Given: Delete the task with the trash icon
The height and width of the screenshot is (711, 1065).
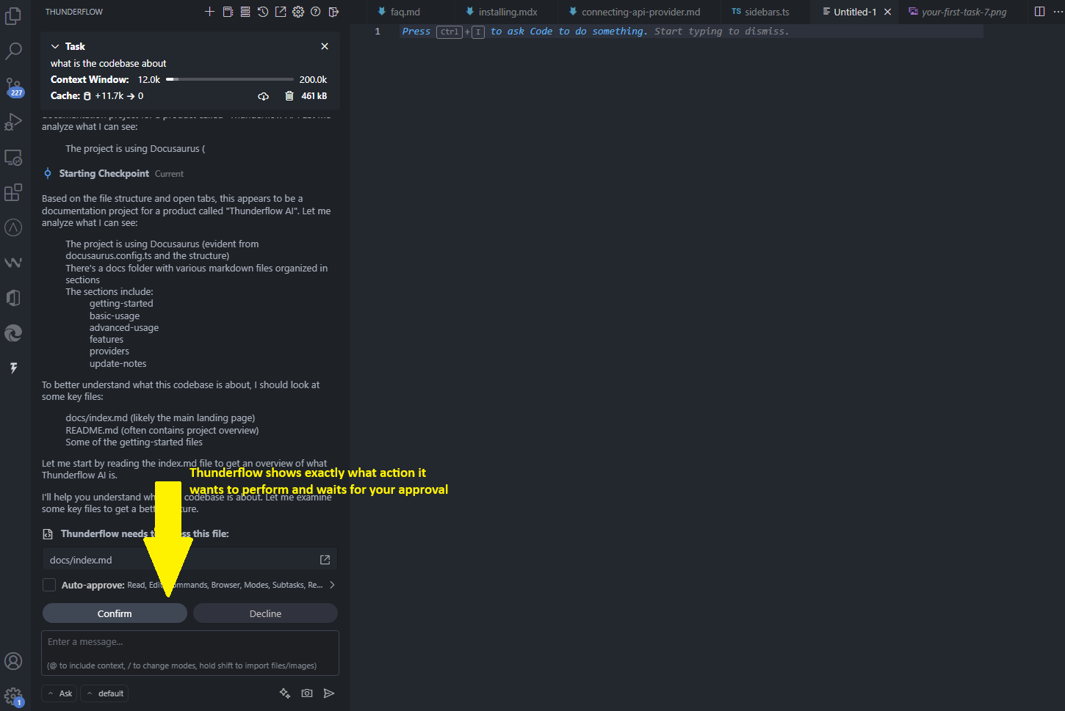Looking at the screenshot, I should click(289, 95).
